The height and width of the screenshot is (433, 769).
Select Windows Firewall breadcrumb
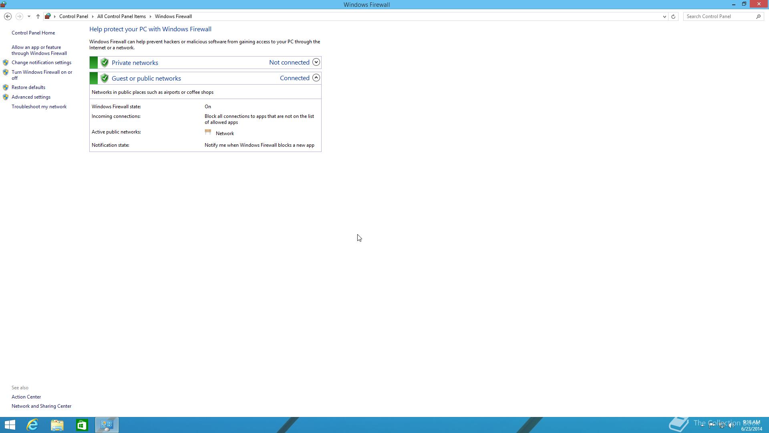pos(173,16)
